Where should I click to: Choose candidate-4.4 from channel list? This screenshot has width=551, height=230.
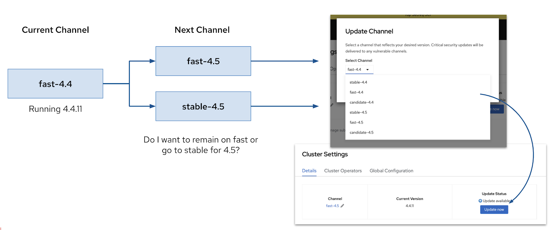[361, 102]
